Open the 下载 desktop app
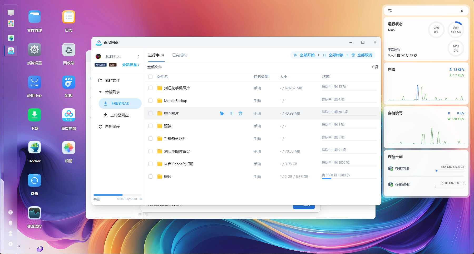474x254 pixels. (x=34, y=115)
